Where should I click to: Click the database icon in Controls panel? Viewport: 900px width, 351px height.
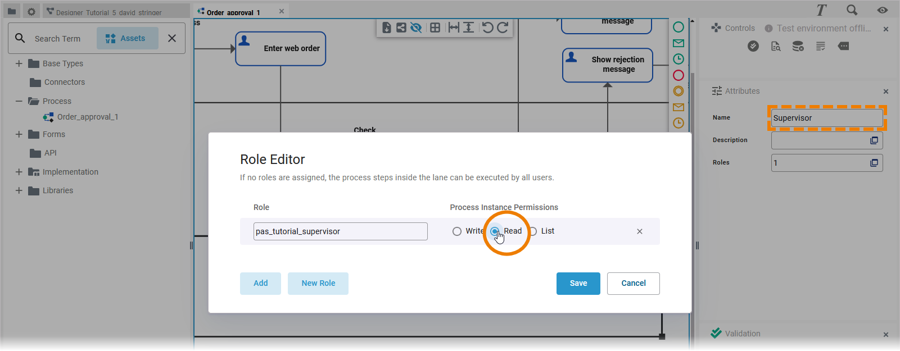pos(798,47)
